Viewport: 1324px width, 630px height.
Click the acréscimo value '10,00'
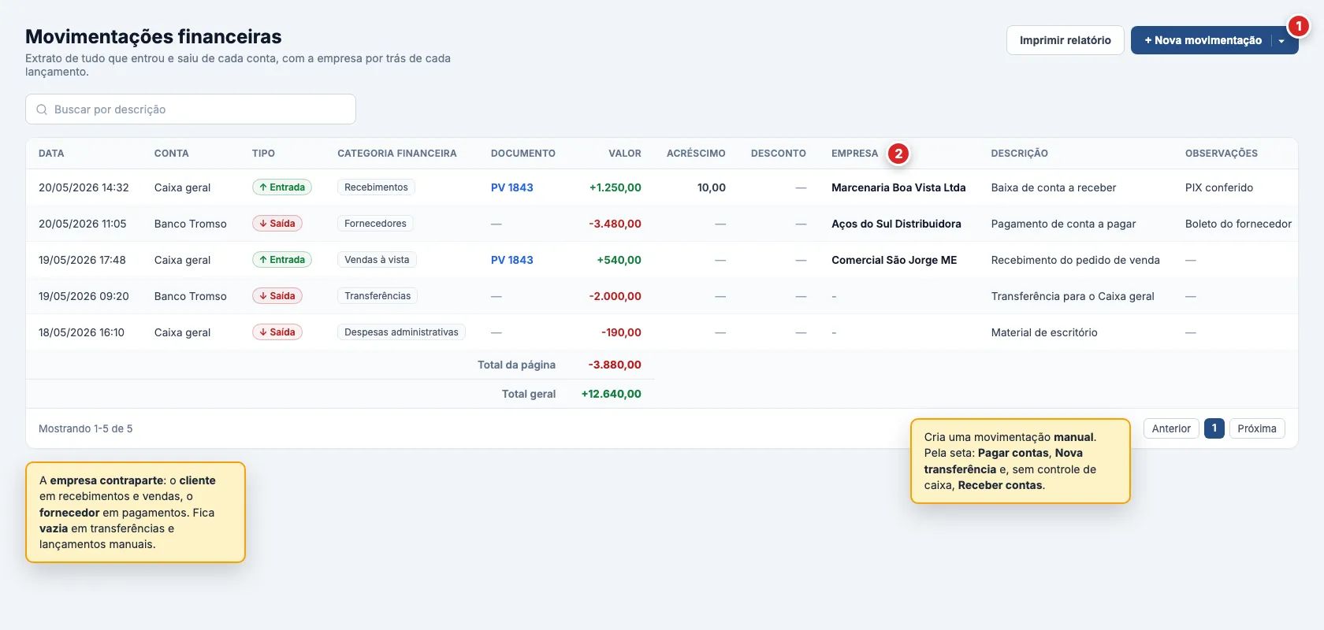coord(712,187)
